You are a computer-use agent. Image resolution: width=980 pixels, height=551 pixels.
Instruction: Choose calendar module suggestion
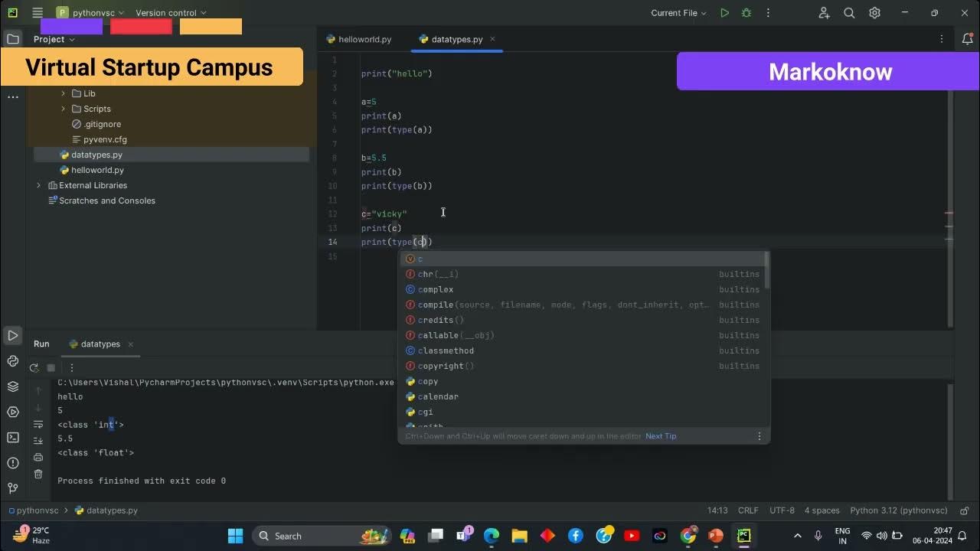point(582,396)
